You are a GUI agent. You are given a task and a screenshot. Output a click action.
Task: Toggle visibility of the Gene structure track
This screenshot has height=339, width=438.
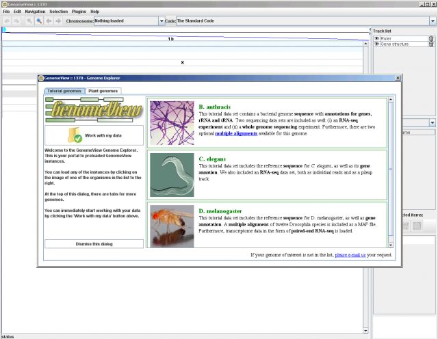coord(377,44)
